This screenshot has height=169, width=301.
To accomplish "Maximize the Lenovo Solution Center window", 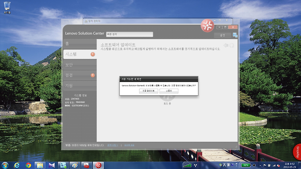I will [x=225, y=27].
